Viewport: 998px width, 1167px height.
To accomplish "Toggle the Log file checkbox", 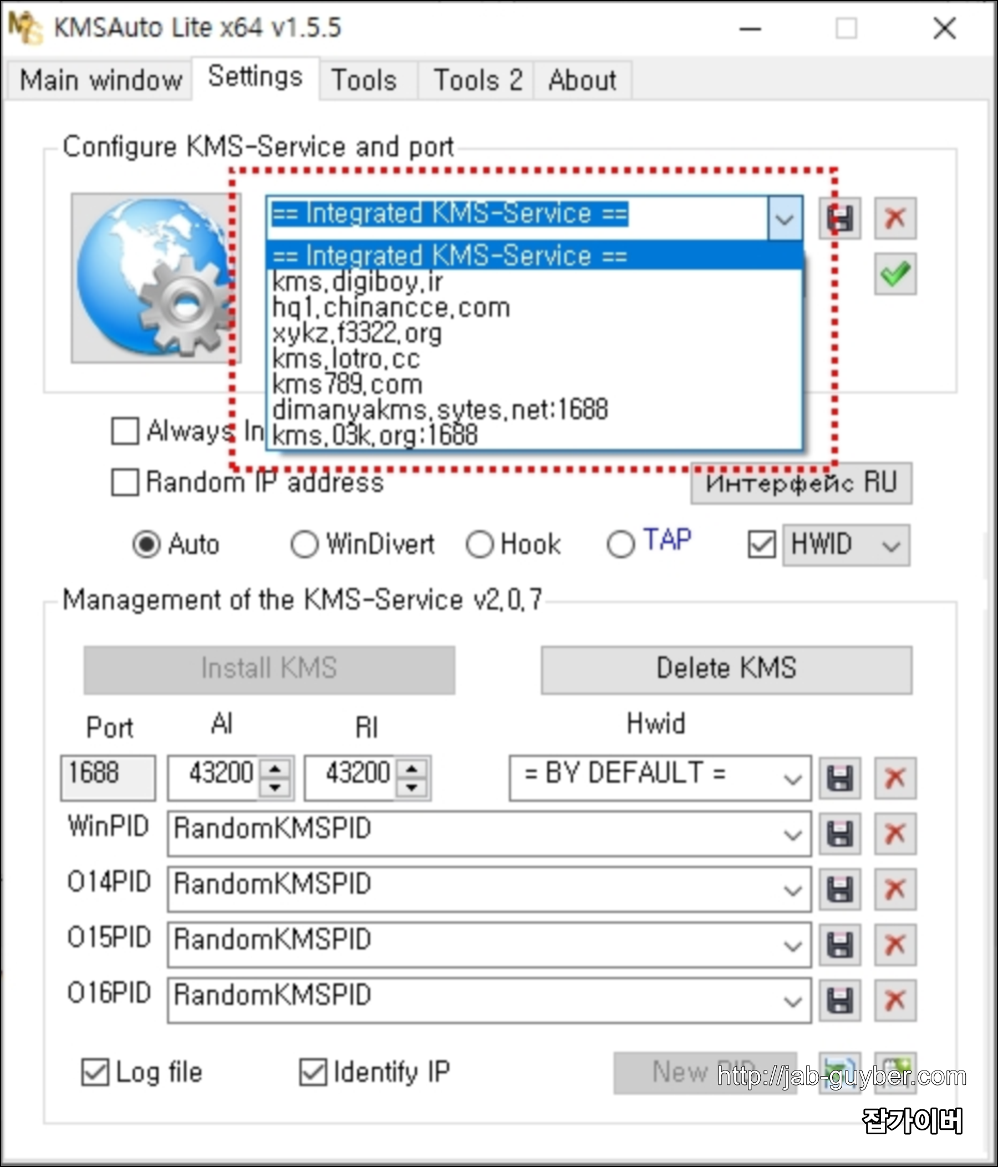I will (95, 1072).
